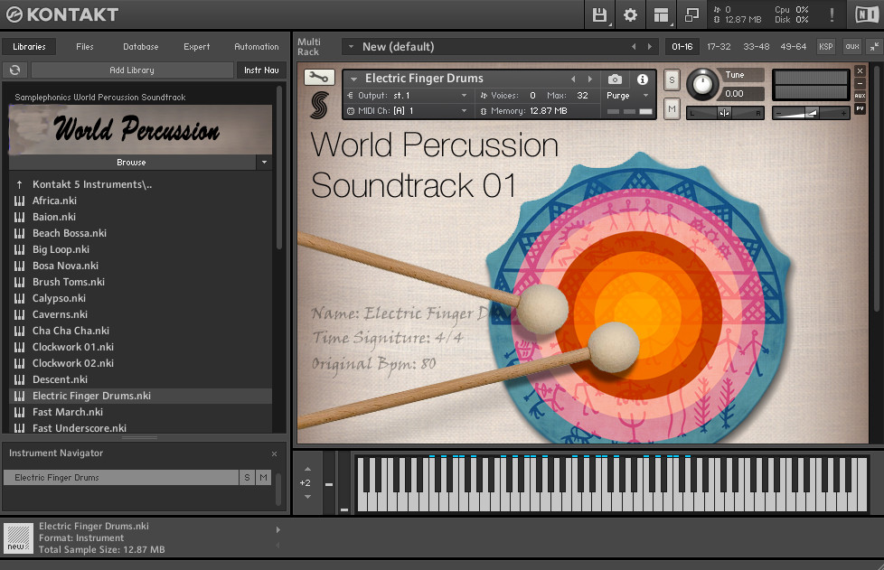Shift keyboard octave up arrow
The height and width of the screenshot is (570, 884).
[x=308, y=469]
